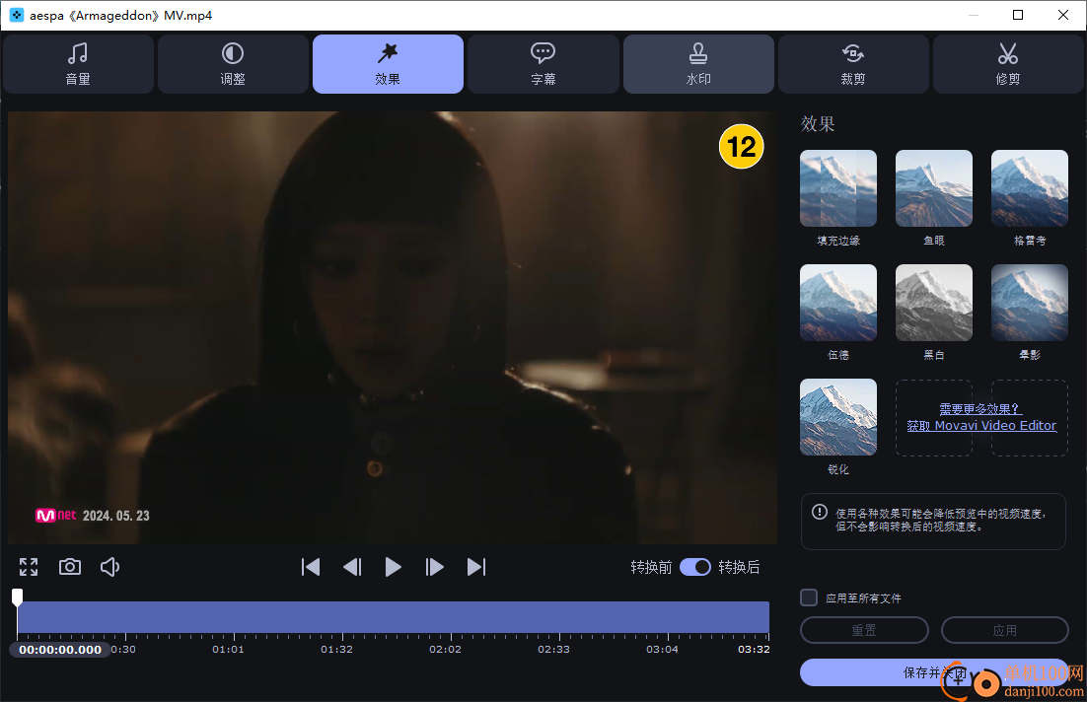Screen dimensions: 1087x702
Task: Switch to the 调整 adjustment tab
Action: click(233, 64)
